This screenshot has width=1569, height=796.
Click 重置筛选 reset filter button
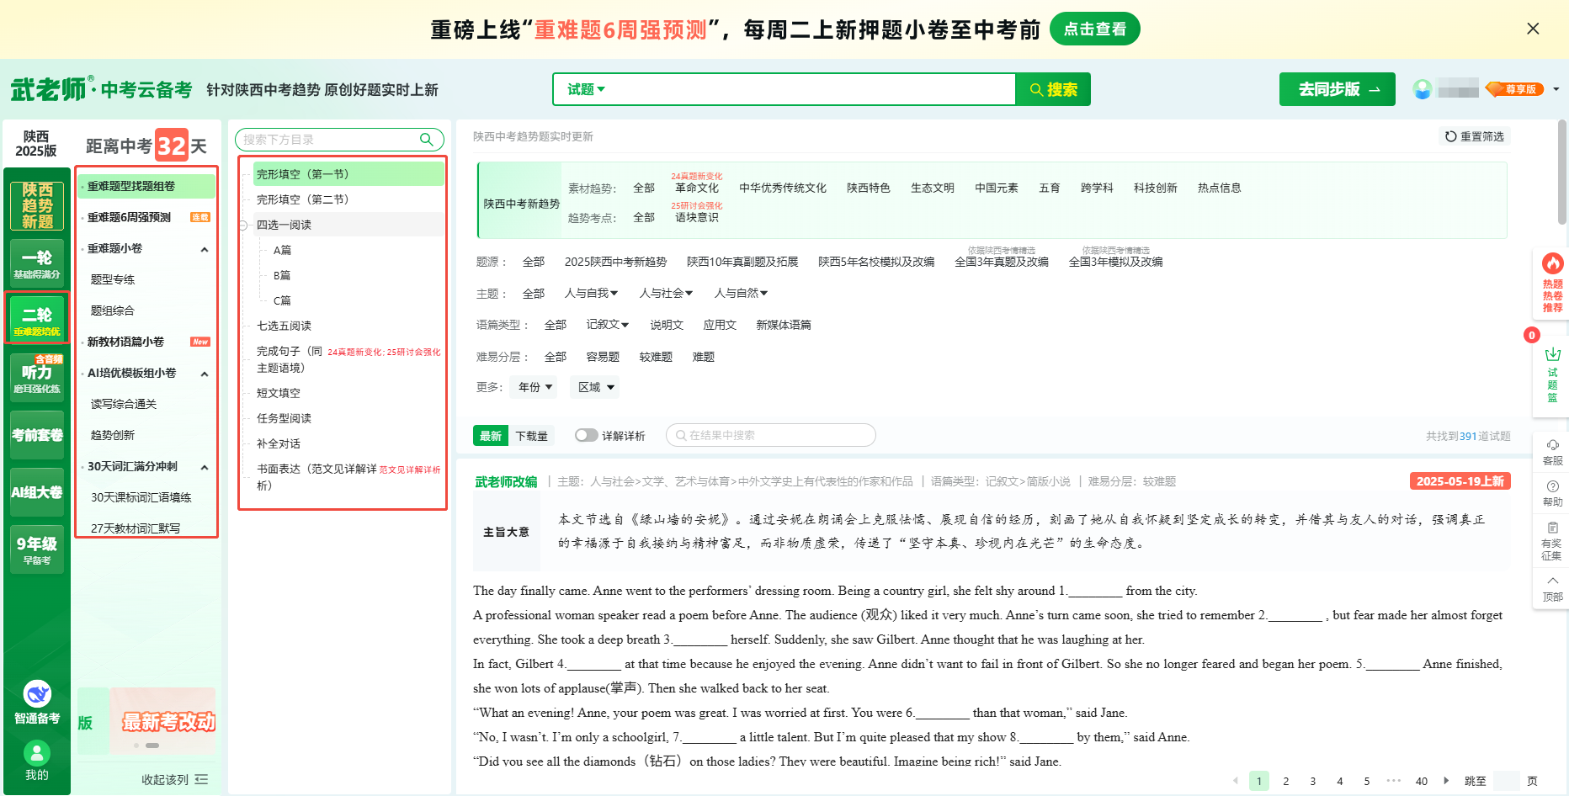tap(1475, 136)
